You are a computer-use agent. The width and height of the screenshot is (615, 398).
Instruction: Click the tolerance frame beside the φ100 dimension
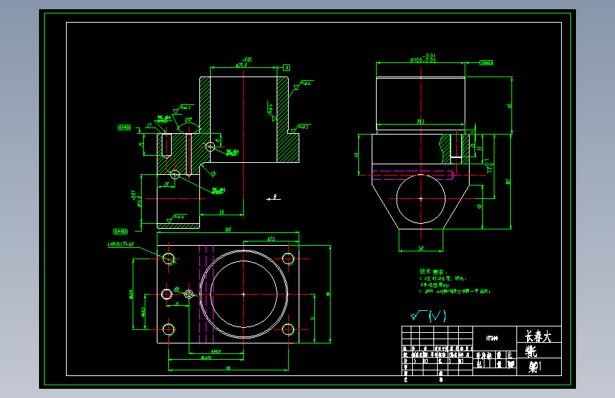(486, 63)
